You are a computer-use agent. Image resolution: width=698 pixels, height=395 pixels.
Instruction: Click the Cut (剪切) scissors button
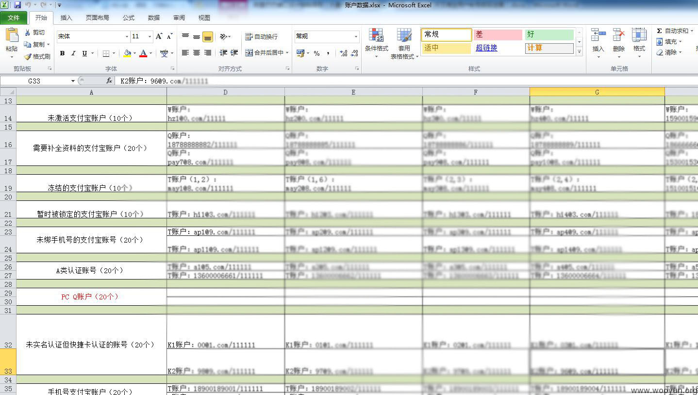pos(35,33)
